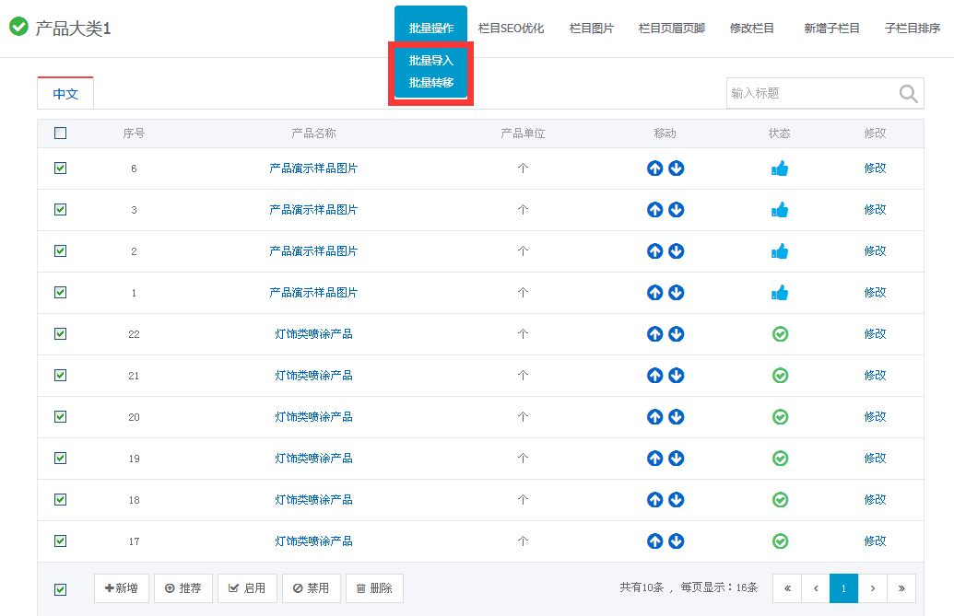
Task: Click the 新增 button at bottom
Action: point(122,588)
